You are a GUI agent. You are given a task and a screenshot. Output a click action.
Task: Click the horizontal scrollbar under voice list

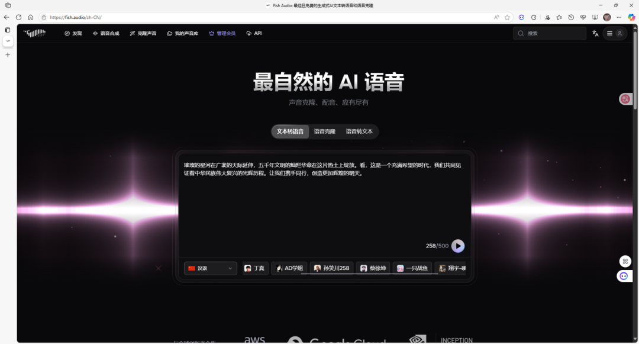point(369,274)
